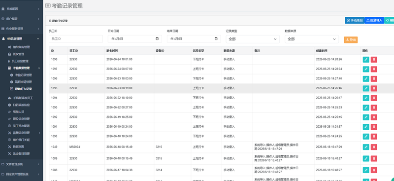Open calendar picker for 开始日期
Screen dimensions: 394x181
tap(157, 39)
